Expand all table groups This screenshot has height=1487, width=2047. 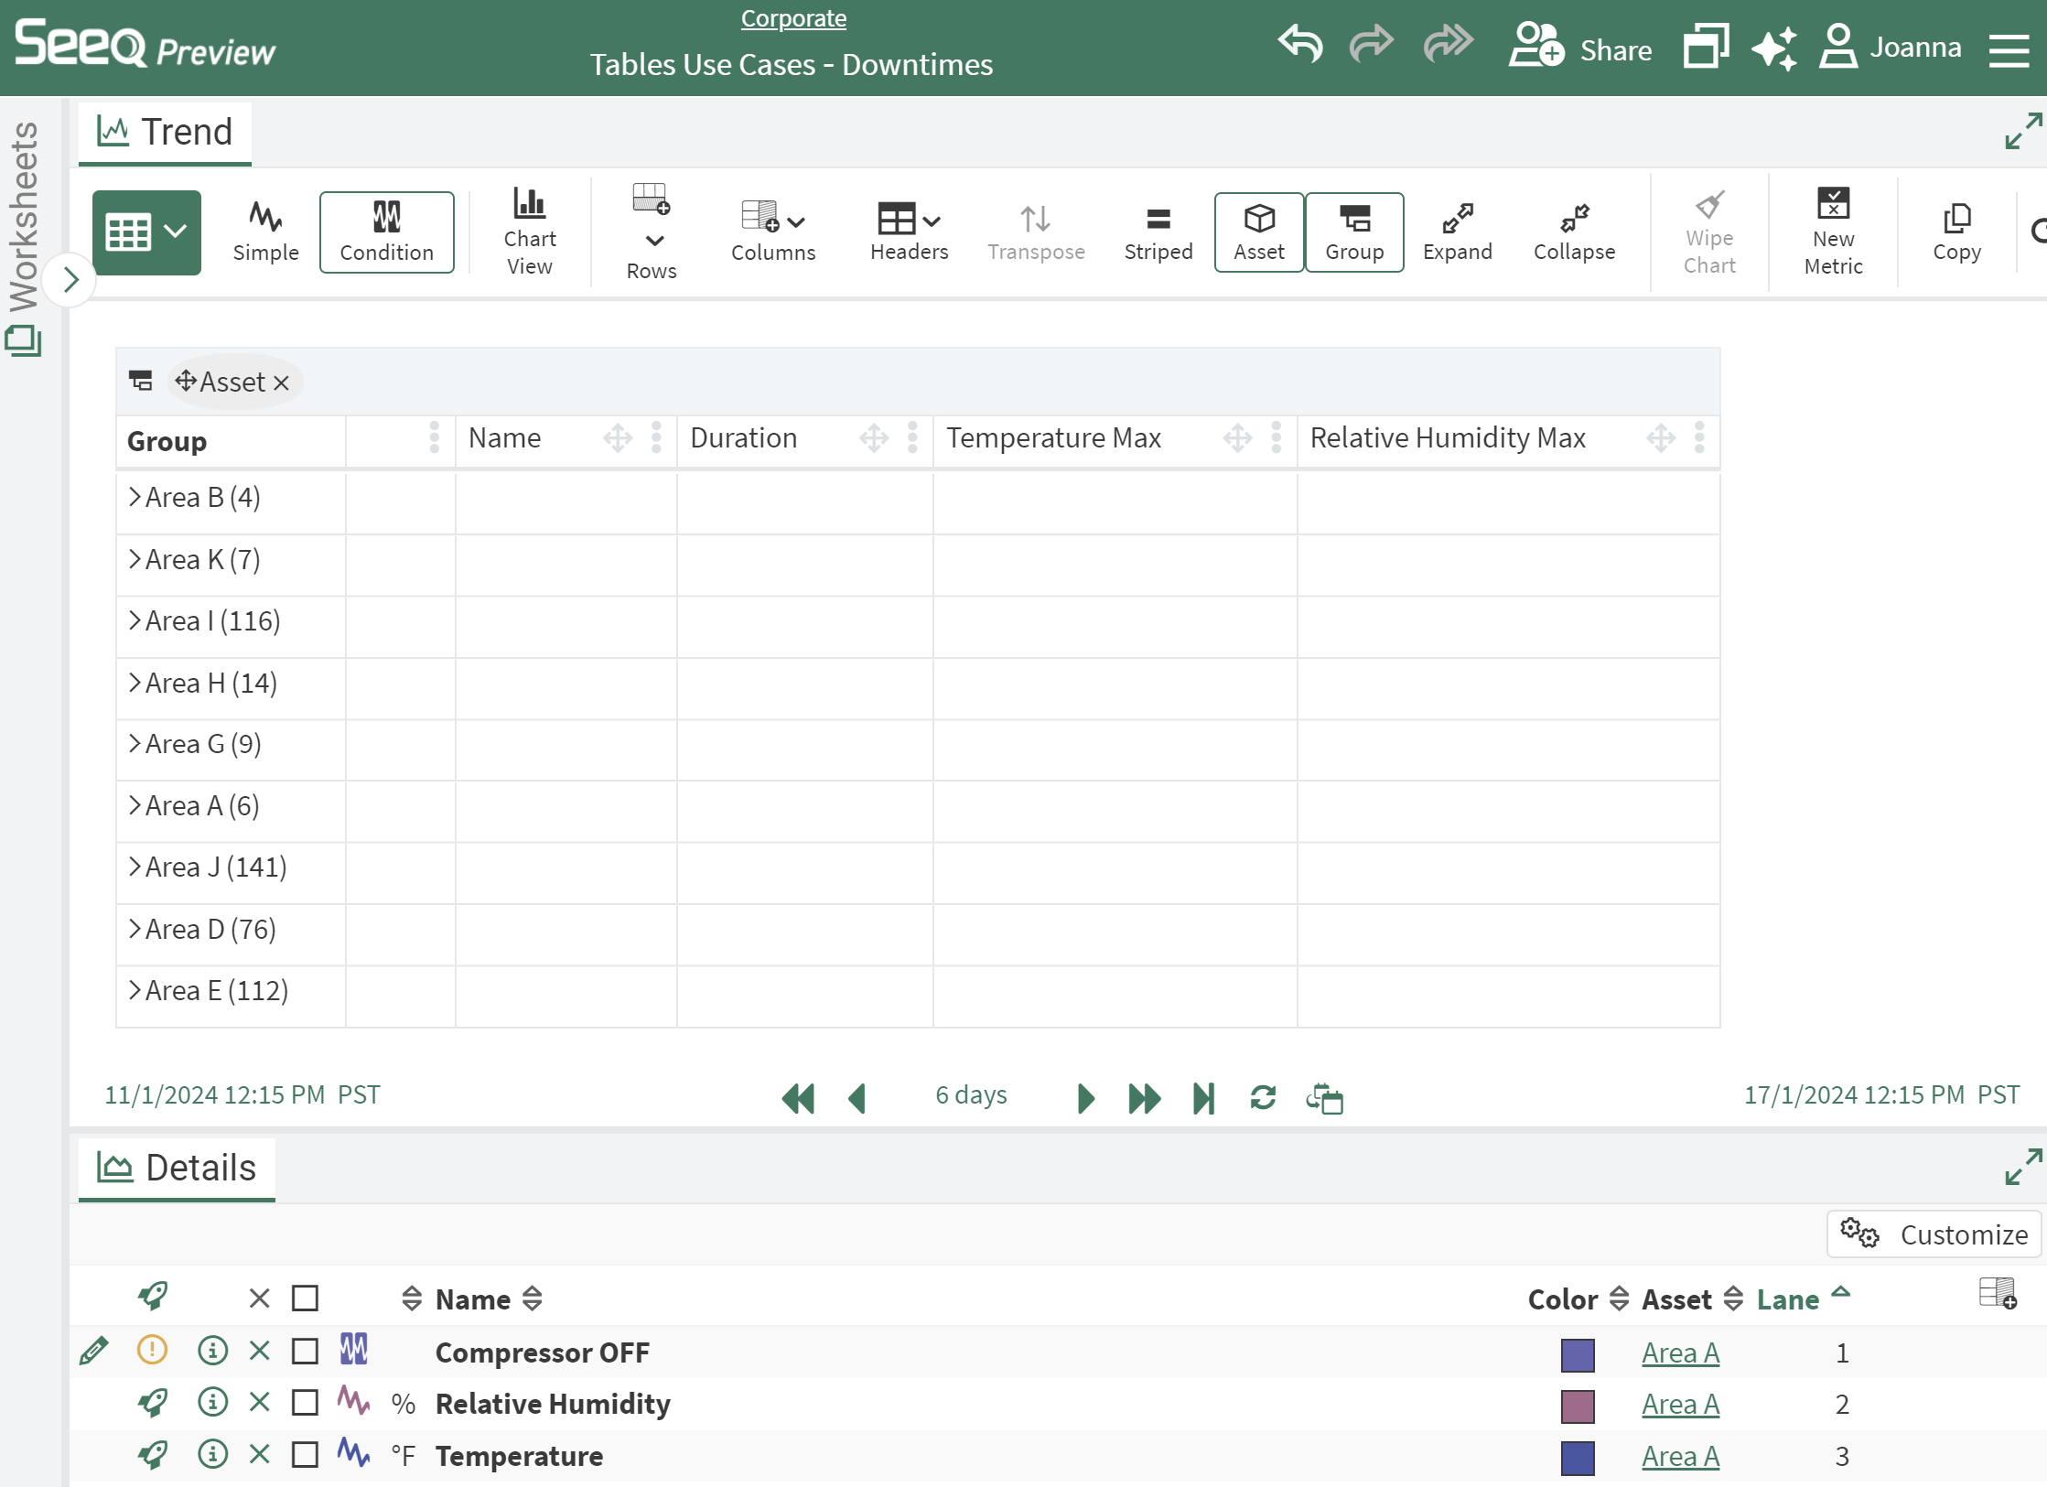1458,232
